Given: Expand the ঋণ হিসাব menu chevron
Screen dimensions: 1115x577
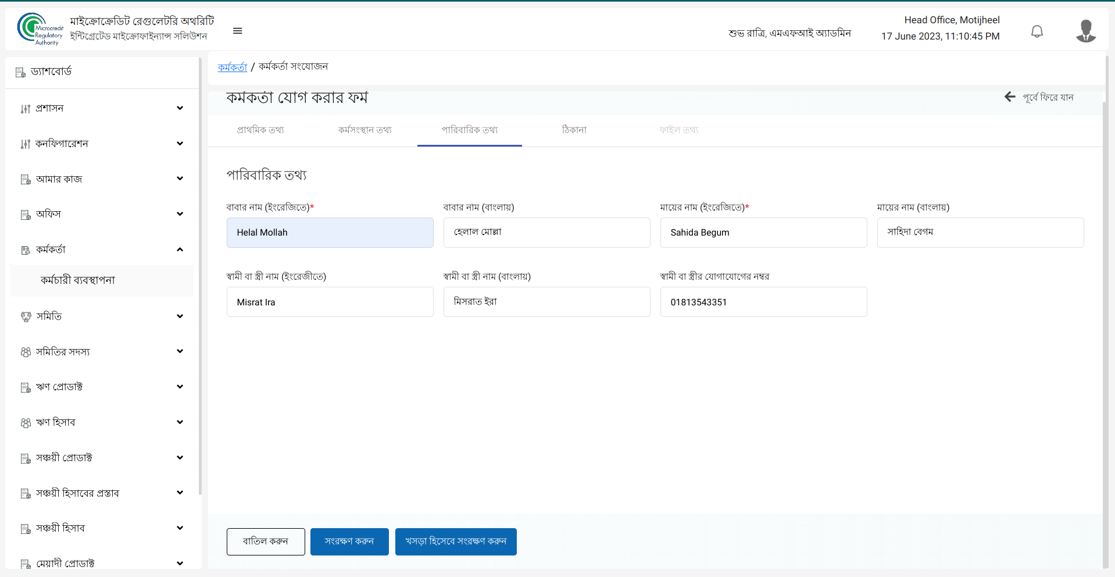Looking at the screenshot, I should point(180,422).
